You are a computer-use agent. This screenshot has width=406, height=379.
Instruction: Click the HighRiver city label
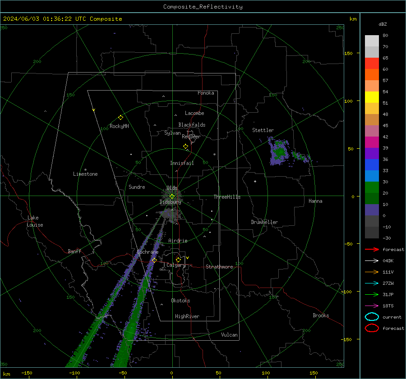pyautogui.click(x=187, y=316)
